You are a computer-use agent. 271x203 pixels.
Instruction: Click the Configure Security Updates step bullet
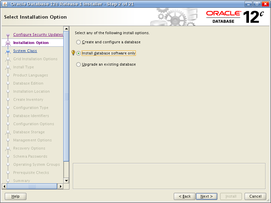point(8,35)
